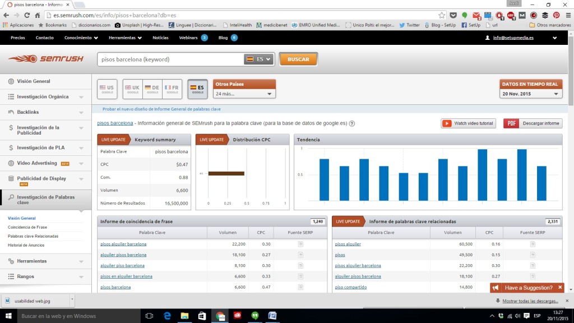
Task: Close the downloads bar
Action: (567, 301)
